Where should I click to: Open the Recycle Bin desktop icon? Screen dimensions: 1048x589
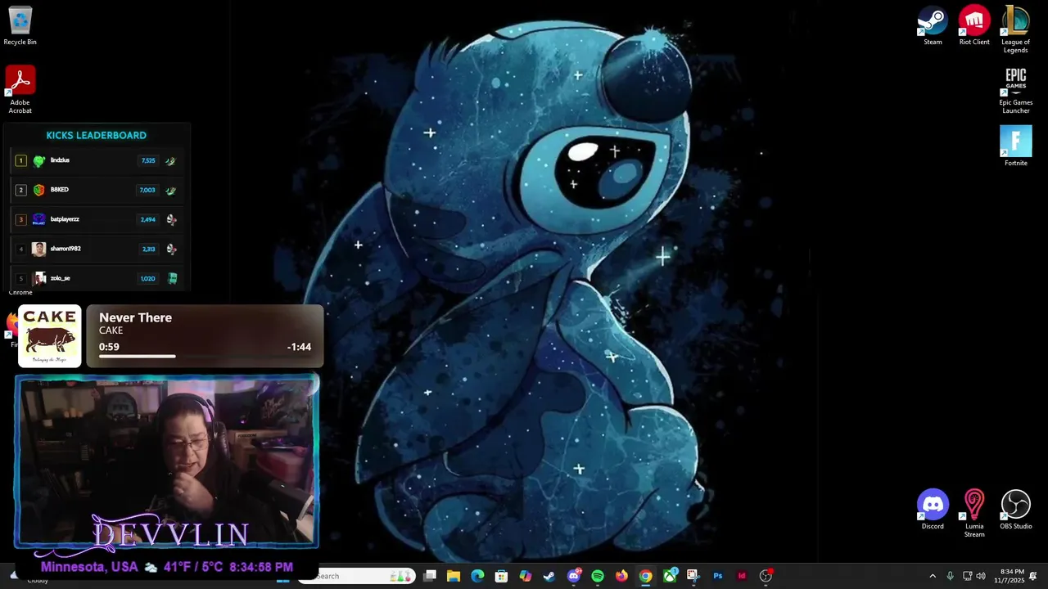[x=20, y=26]
